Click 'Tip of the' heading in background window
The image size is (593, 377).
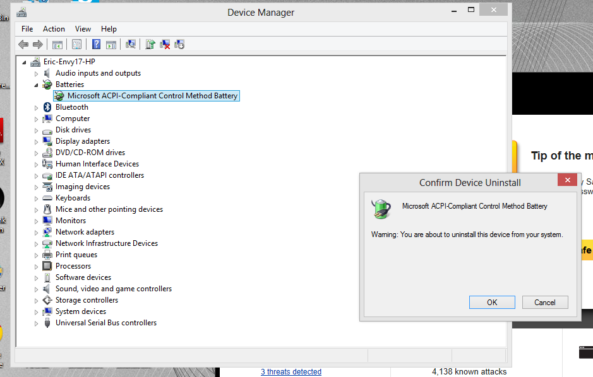tap(556, 156)
